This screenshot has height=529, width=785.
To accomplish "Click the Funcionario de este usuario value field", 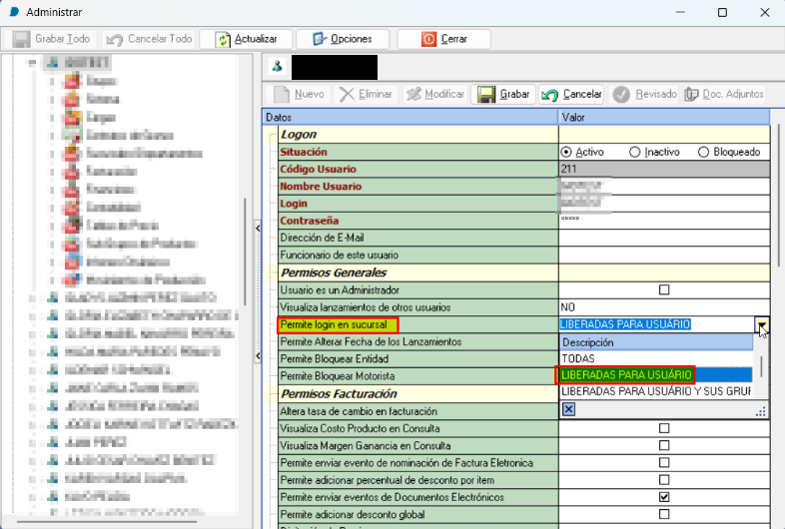I will coord(664,256).
